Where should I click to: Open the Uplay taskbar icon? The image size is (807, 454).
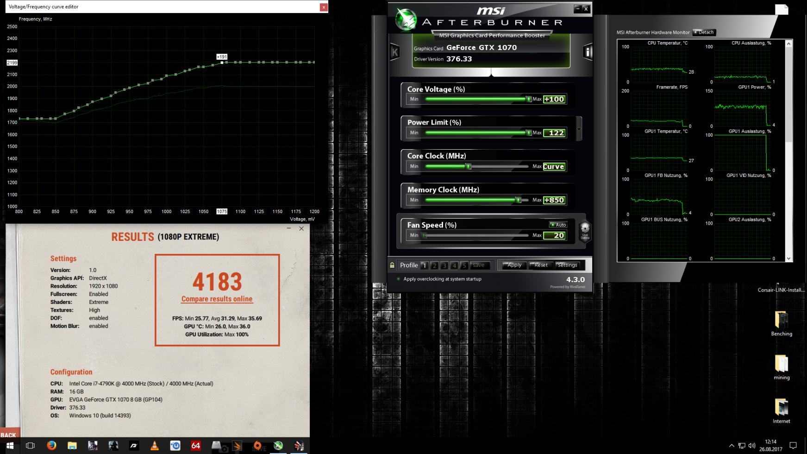pos(175,446)
